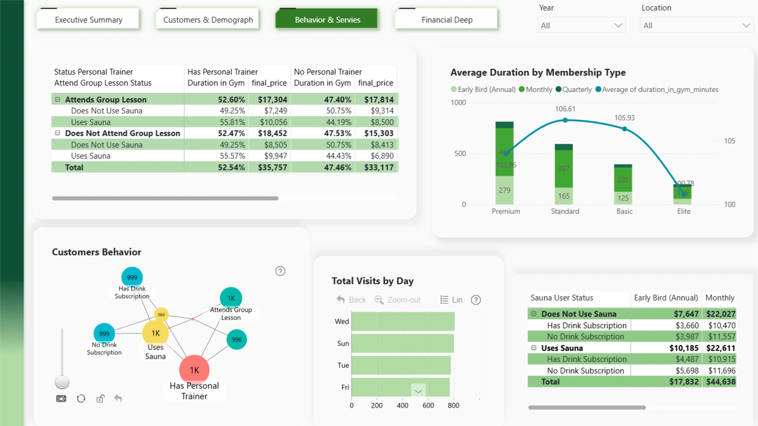Click the undo arrow icon below network graph
The image size is (758, 426).
coord(118,398)
